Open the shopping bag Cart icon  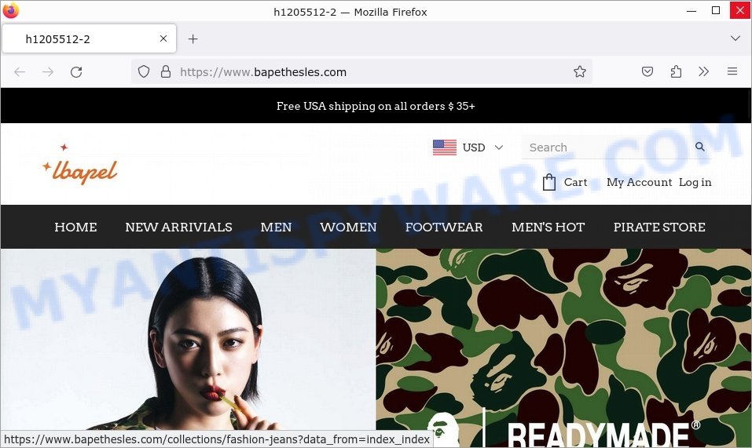pyautogui.click(x=549, y=182)
